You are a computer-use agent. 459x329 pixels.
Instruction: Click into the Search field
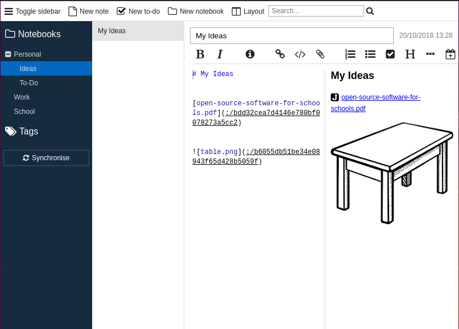[x=315, y=11]
